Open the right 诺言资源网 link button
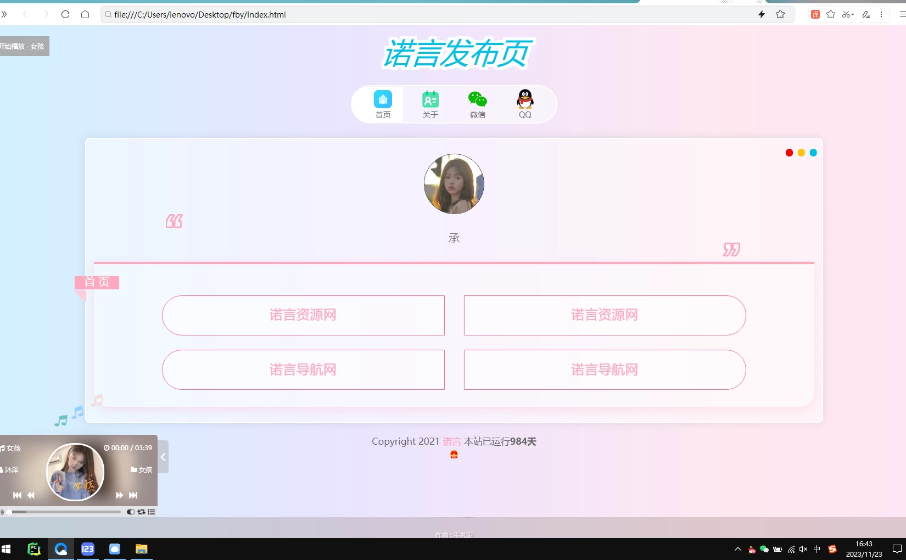906x560 pixels. pyautogui.click(x=605, y=315)
